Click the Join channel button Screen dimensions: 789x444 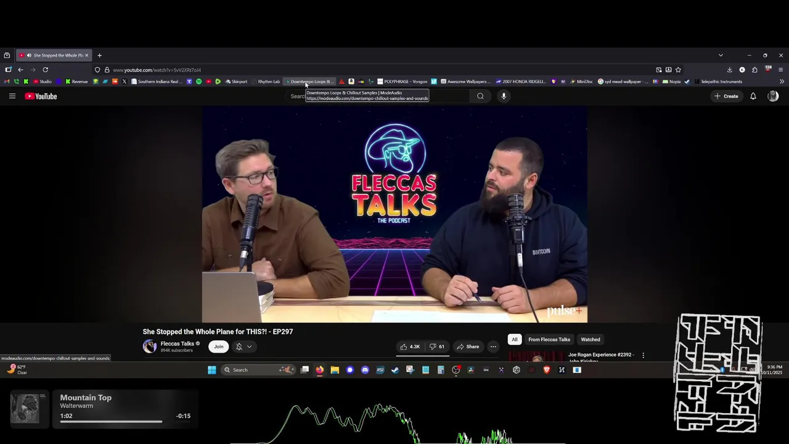pyautogui.click(x=219, y=347)
